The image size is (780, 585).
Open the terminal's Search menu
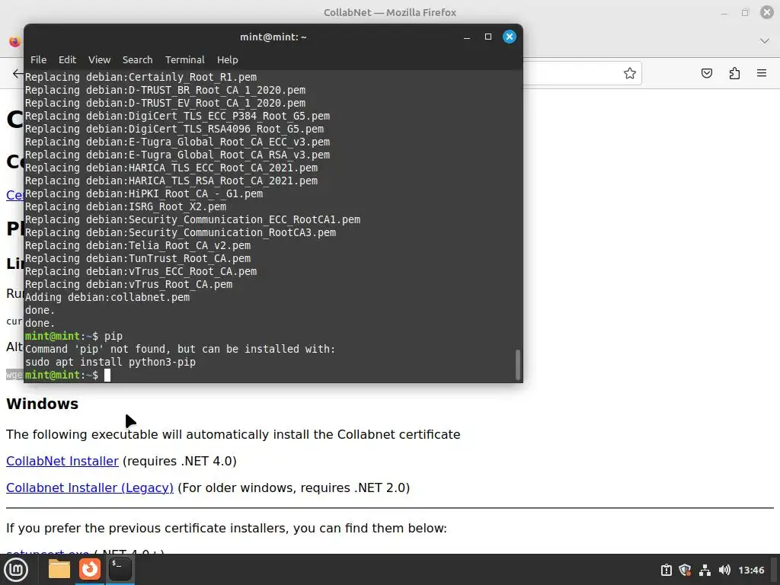pyautogui.click(x=137, y=59)
